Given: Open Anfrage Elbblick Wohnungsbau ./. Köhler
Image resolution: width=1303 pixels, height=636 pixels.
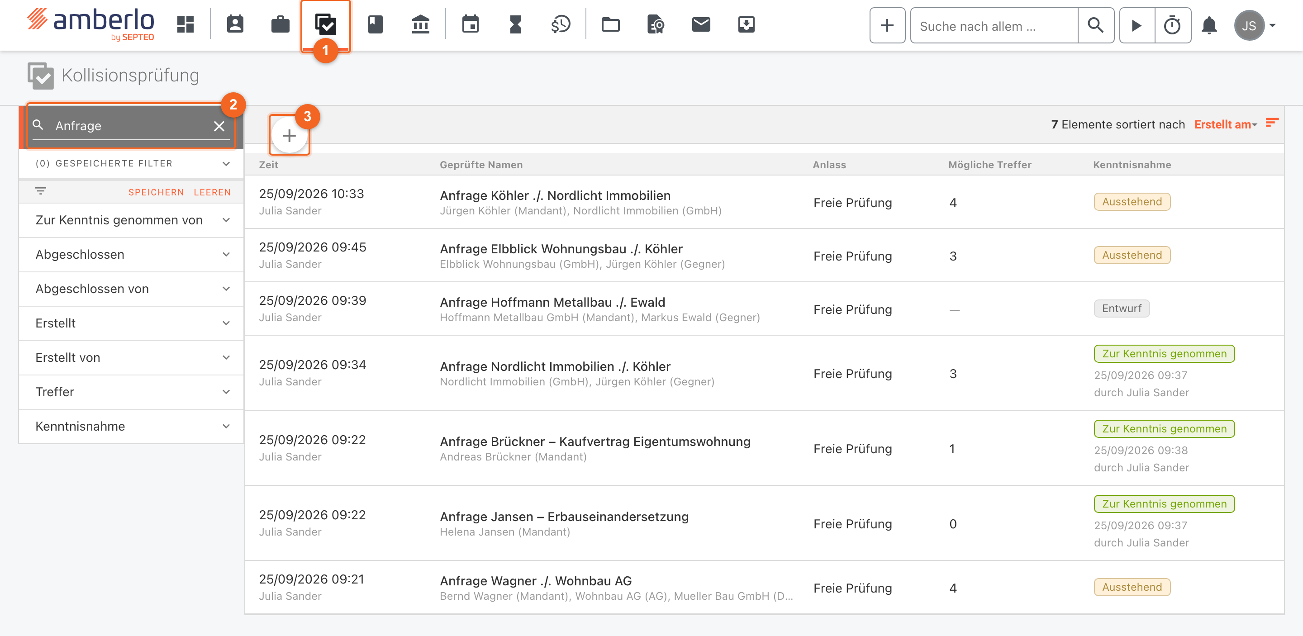Looking at the screenshot, I should coord(561,249).
